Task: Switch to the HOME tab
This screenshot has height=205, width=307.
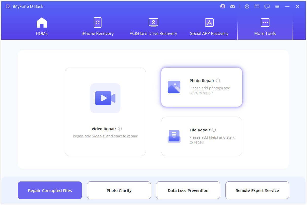Action: pos(42,27)
